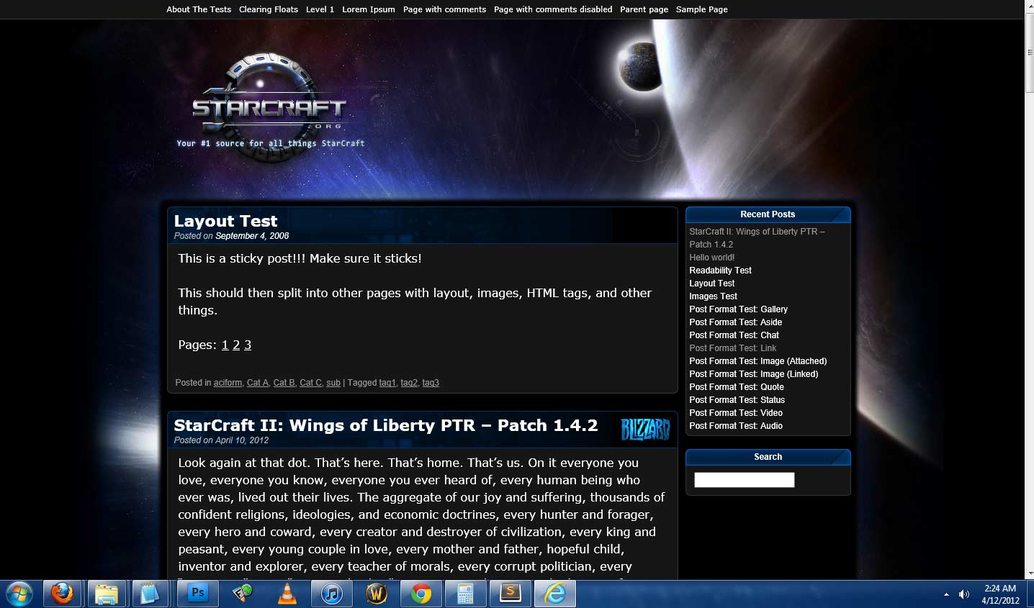Open the notepad icon in the taskbar
Screen dimensions: 1034x608
point(150,594)
